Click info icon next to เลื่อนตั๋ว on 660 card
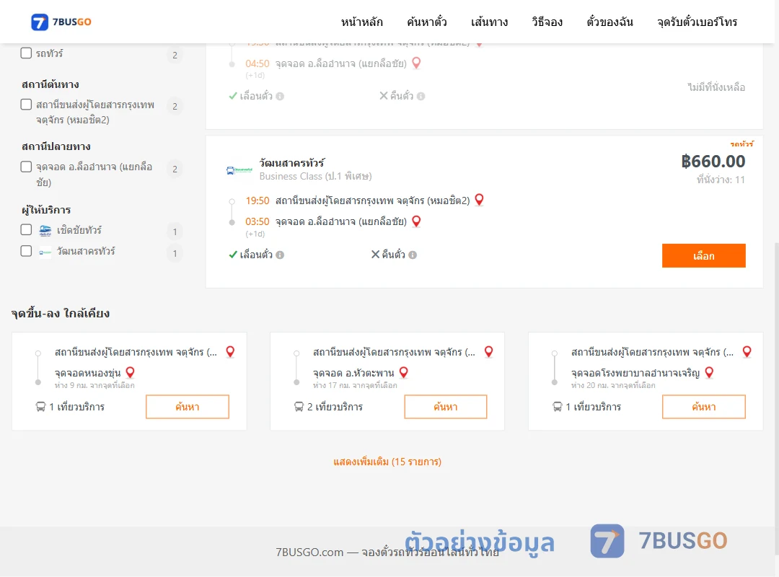Viewport: 779px width, 577px height. click(x=280, y=255)
